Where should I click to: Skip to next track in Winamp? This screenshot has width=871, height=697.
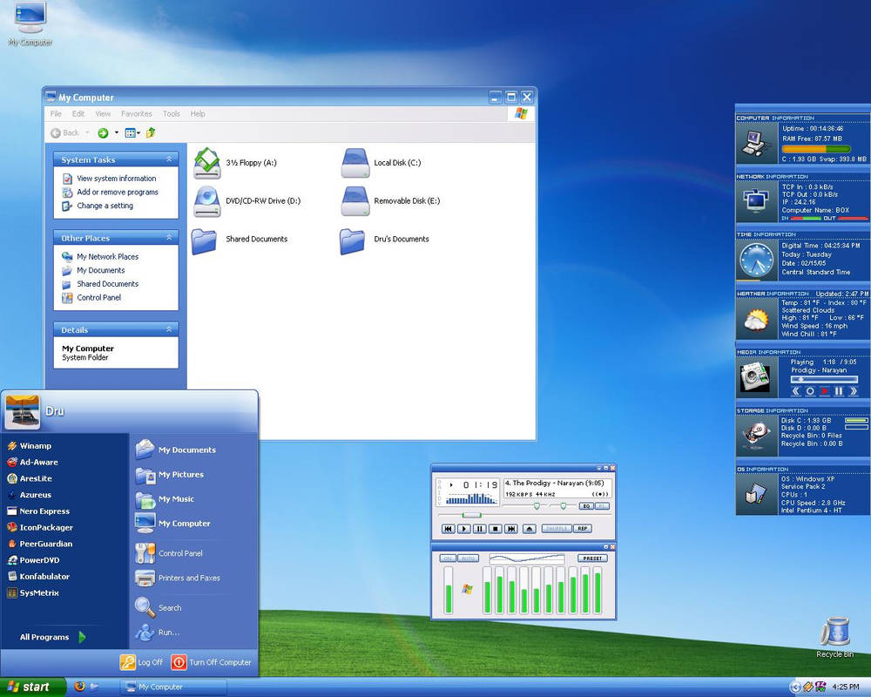(x=511, y=529)
